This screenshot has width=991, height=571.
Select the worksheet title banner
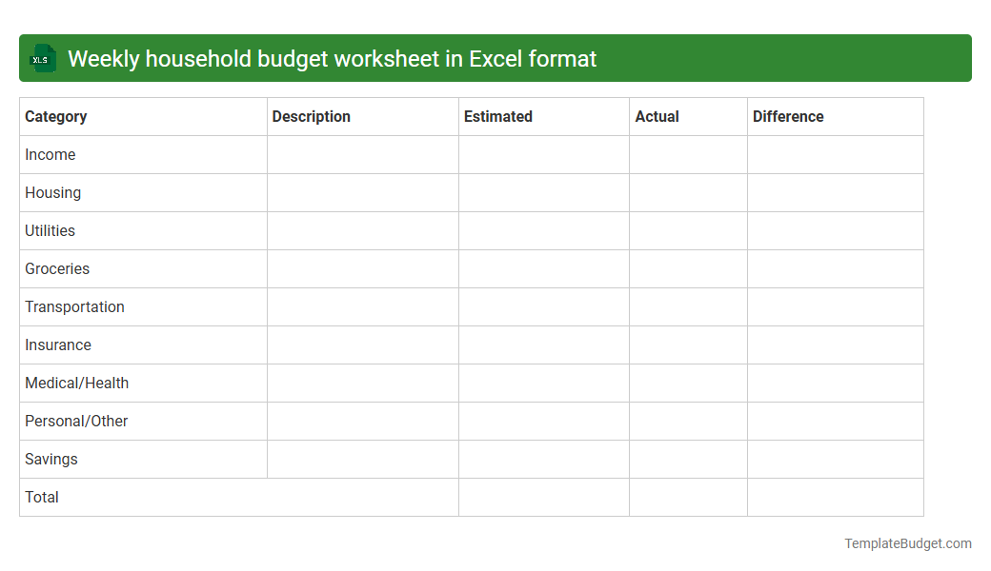(495, 58)
